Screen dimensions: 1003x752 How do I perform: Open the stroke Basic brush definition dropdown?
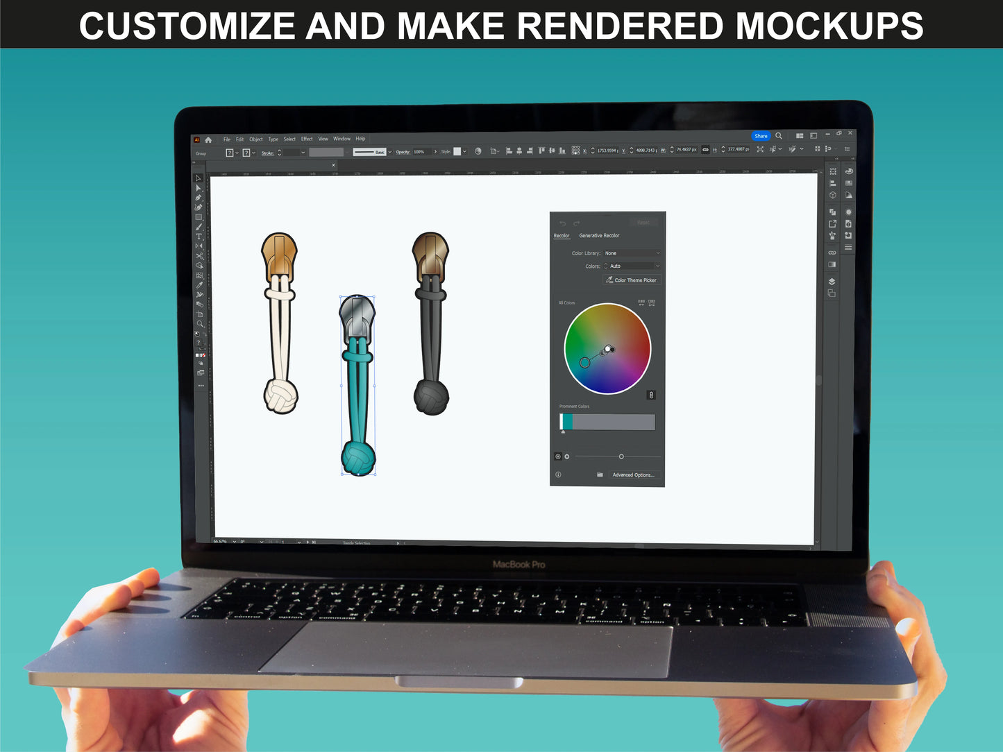pyautogui.click(x=390, y=152)
